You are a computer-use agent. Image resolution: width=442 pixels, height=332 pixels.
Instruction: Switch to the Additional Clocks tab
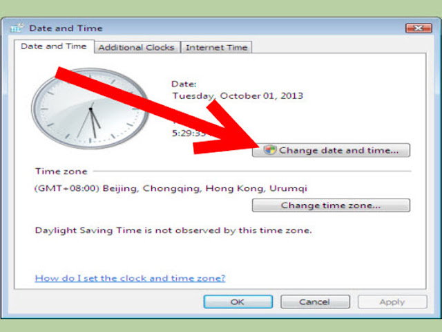coord(137,48)
